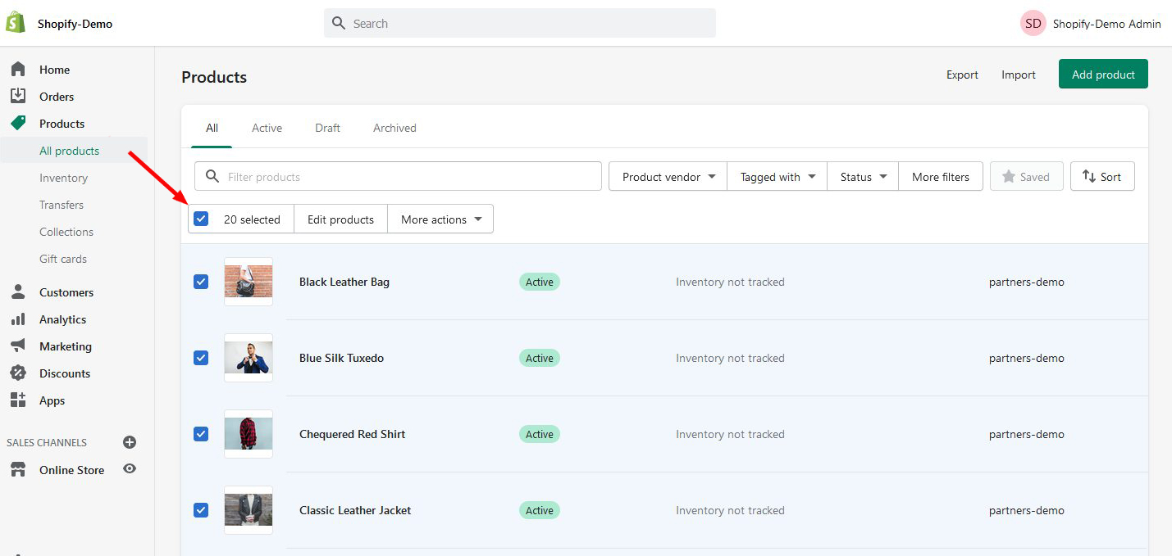
Task: Expand the Product vendor filter dropdown
Action: [668, 177]
